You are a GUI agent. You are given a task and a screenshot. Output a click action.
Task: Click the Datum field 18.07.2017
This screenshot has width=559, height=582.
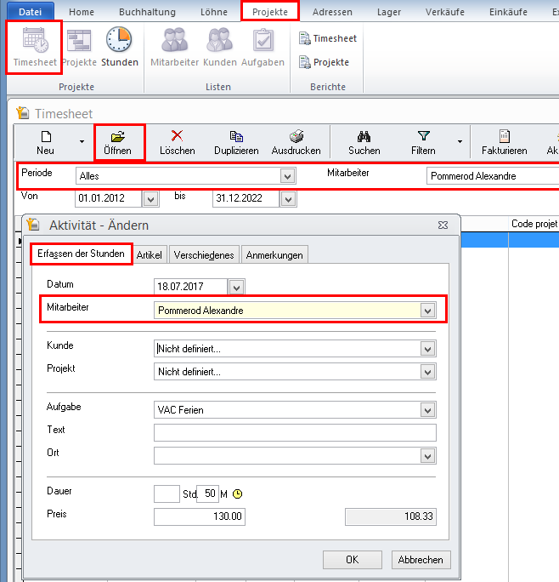[190, 287]
